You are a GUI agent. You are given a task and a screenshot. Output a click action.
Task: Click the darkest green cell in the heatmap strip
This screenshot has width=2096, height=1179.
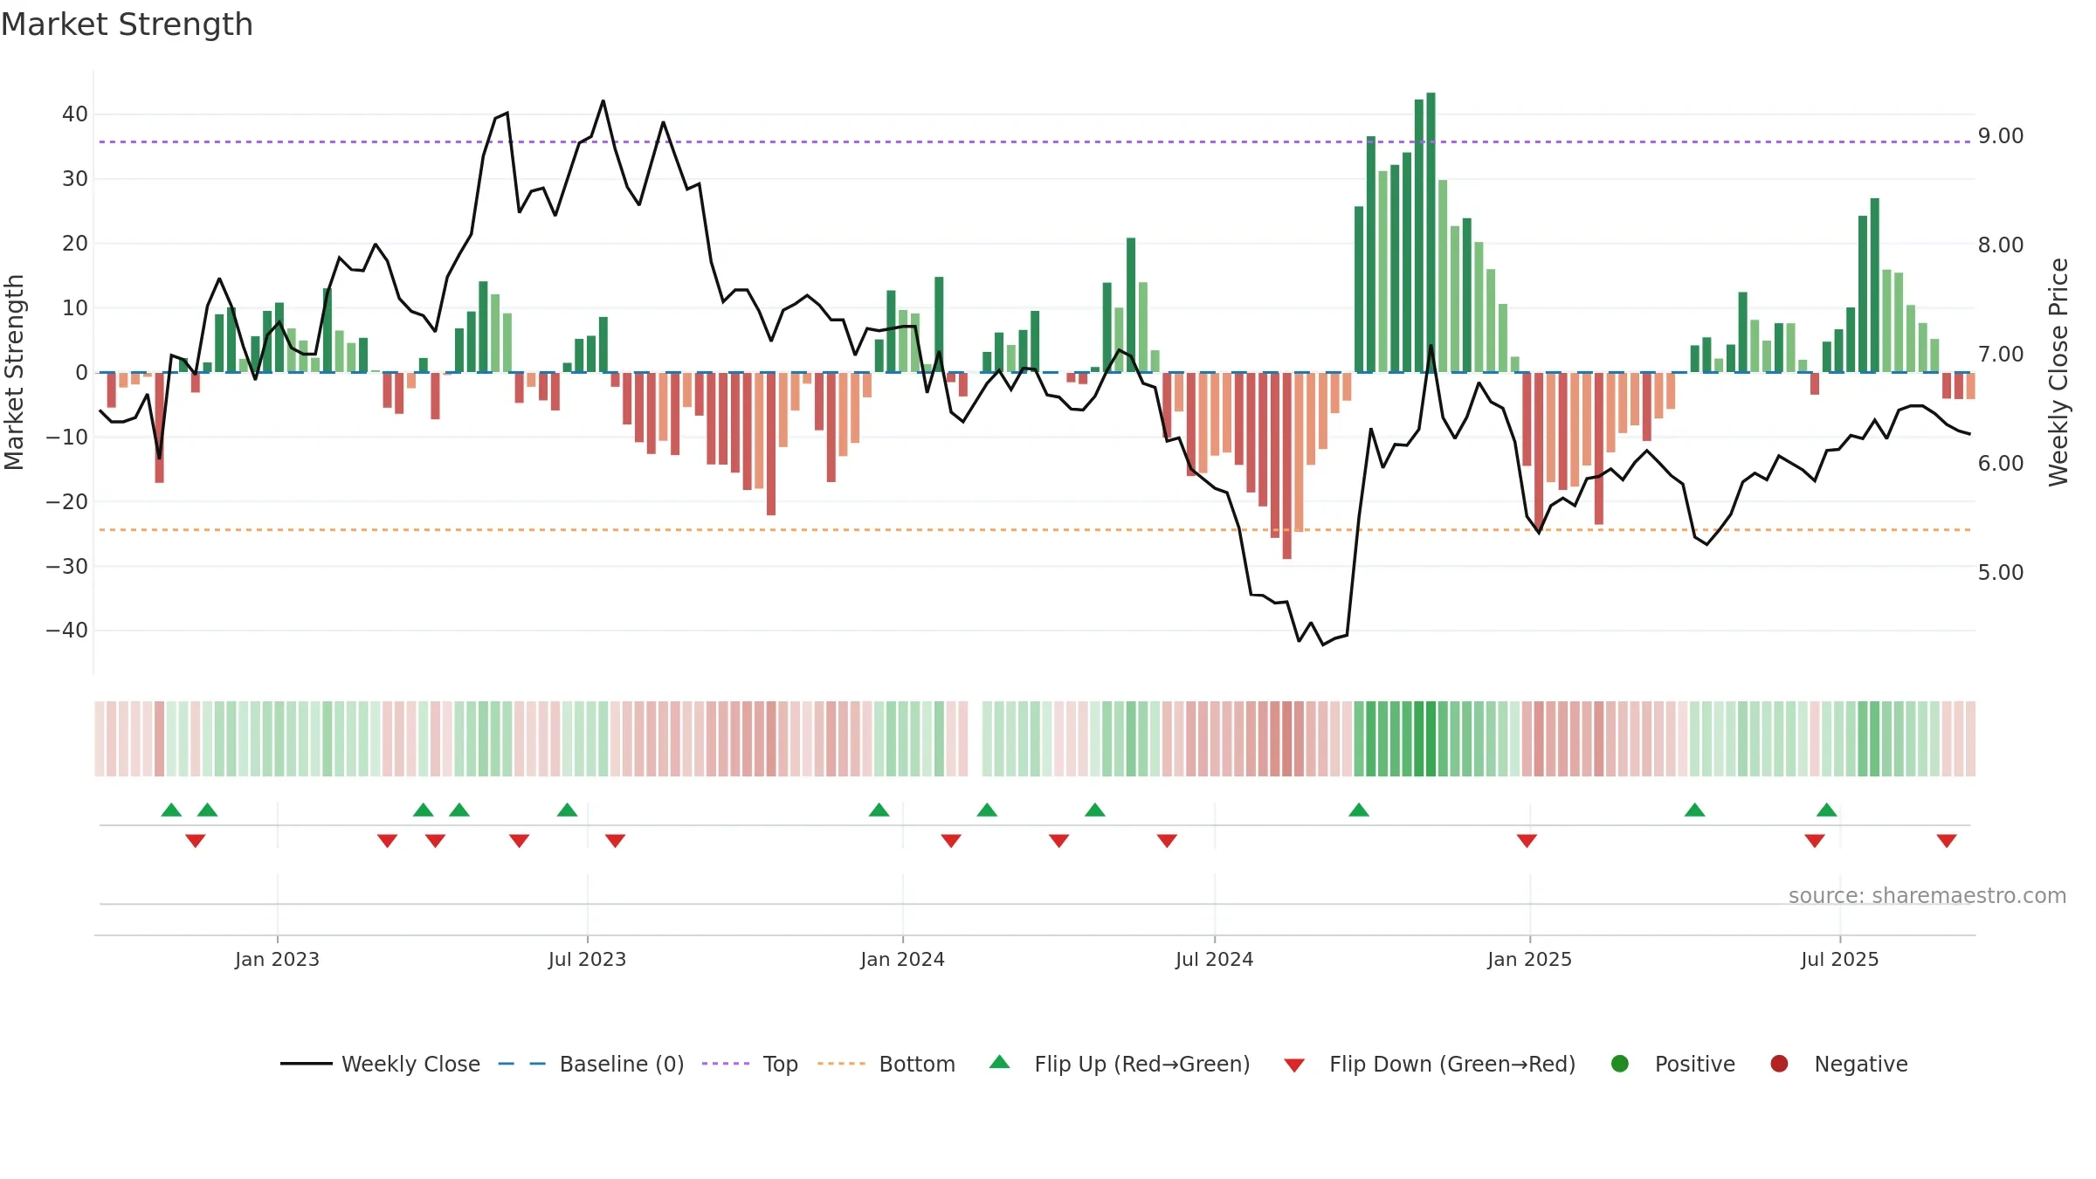point(1431,739)
